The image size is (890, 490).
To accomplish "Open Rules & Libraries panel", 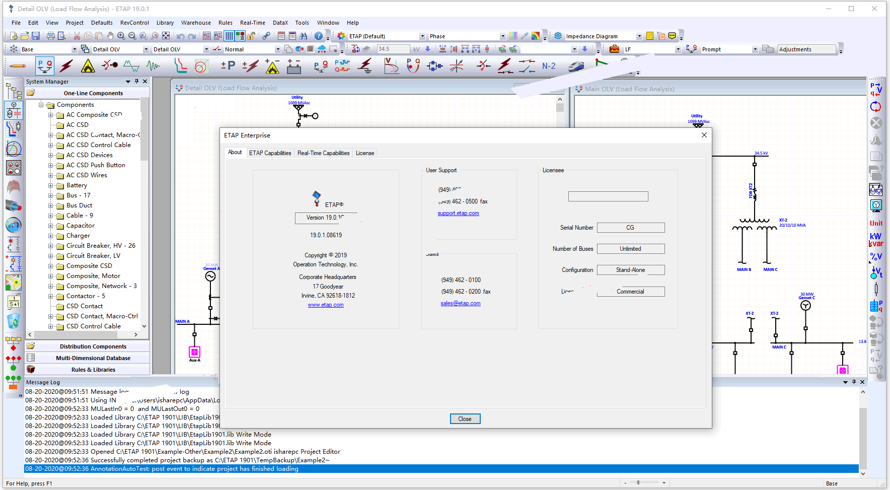I will (x=88, y=370).
